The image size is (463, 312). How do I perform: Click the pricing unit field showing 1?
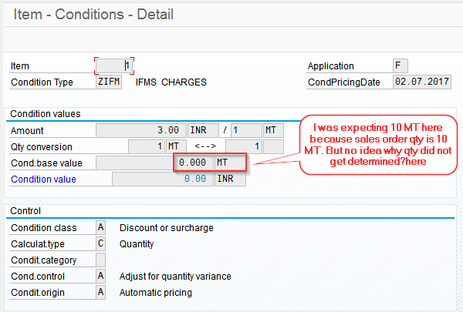[x=246, y=130]
